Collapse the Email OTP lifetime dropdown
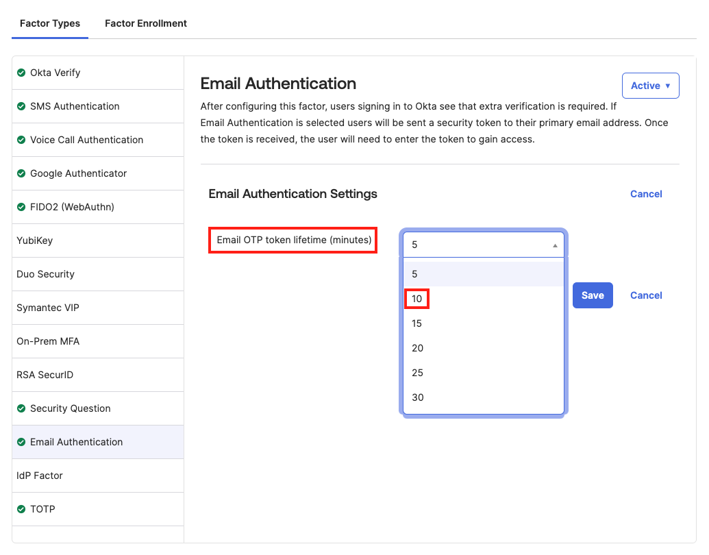Image resolution: width=709 pixels, height=555 pixels. coord(484,245)
